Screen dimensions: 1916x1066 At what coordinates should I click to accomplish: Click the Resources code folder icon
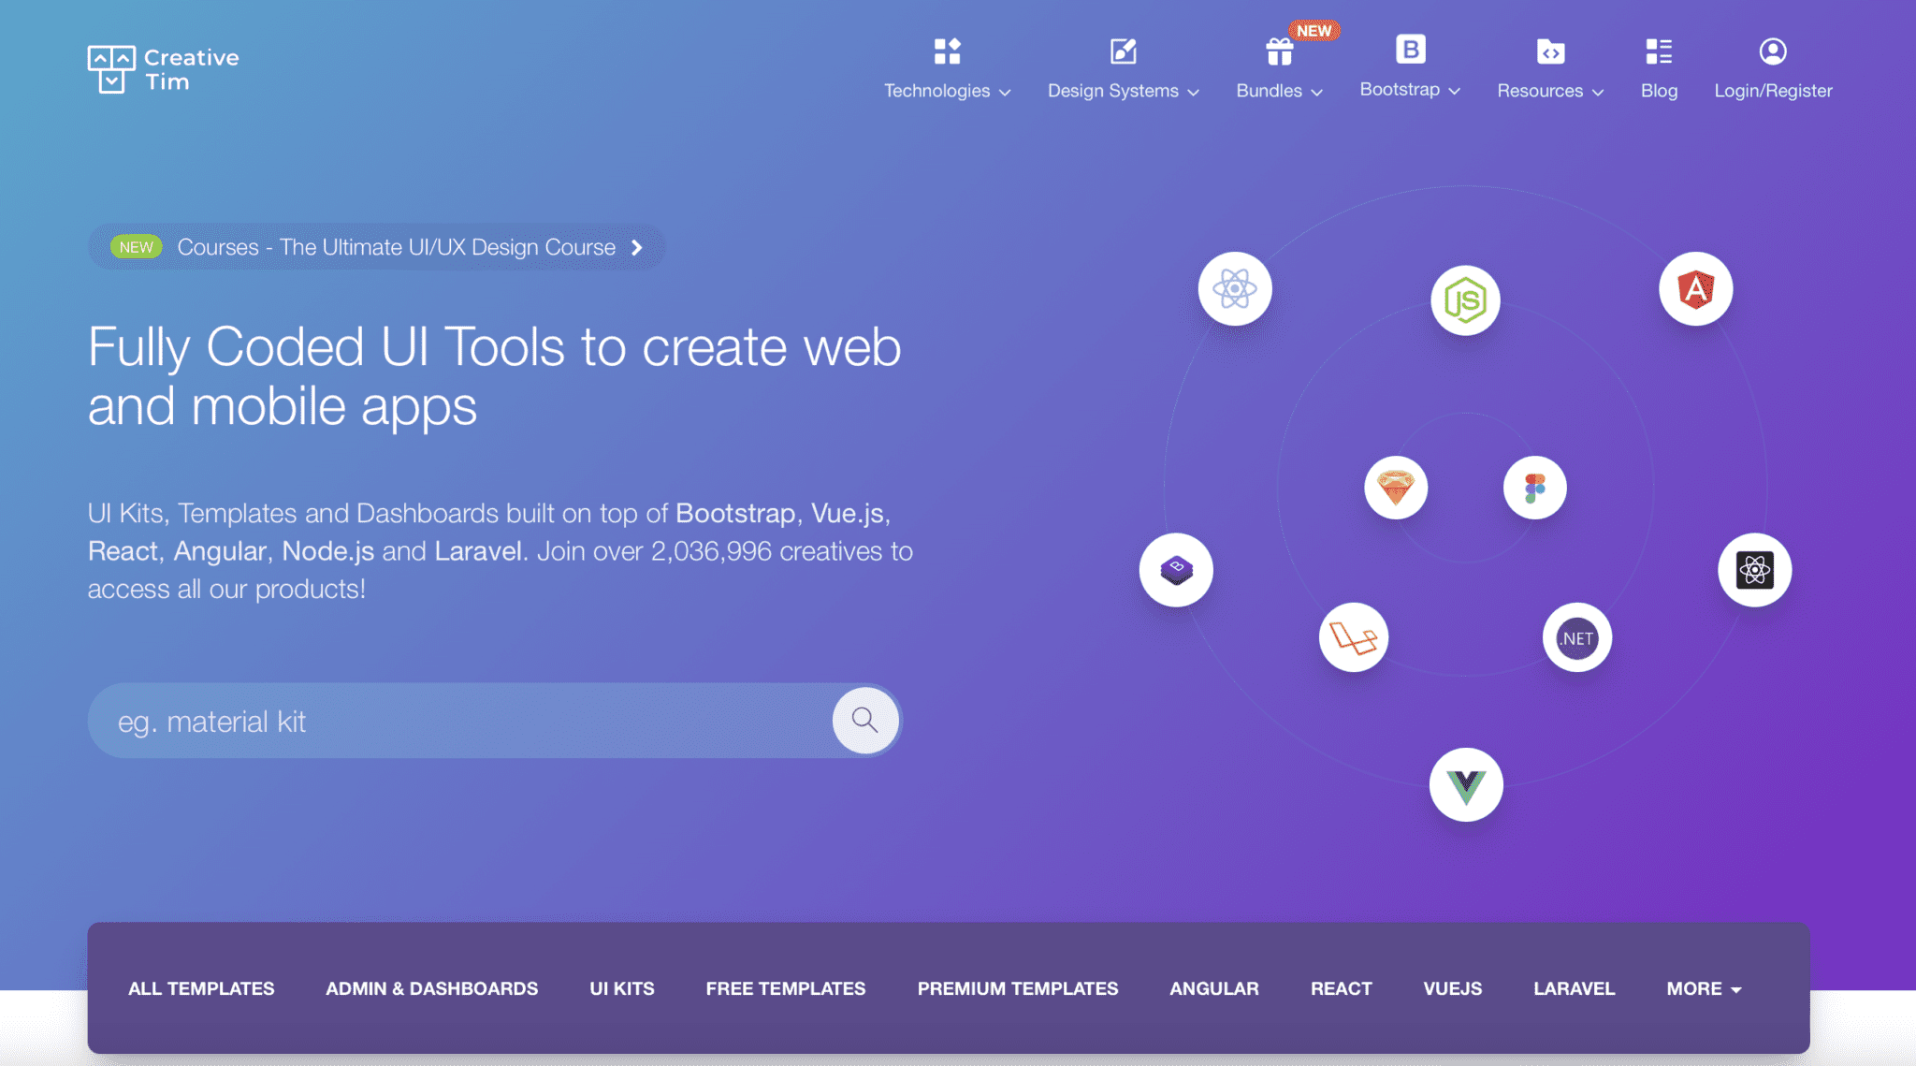1550,51
